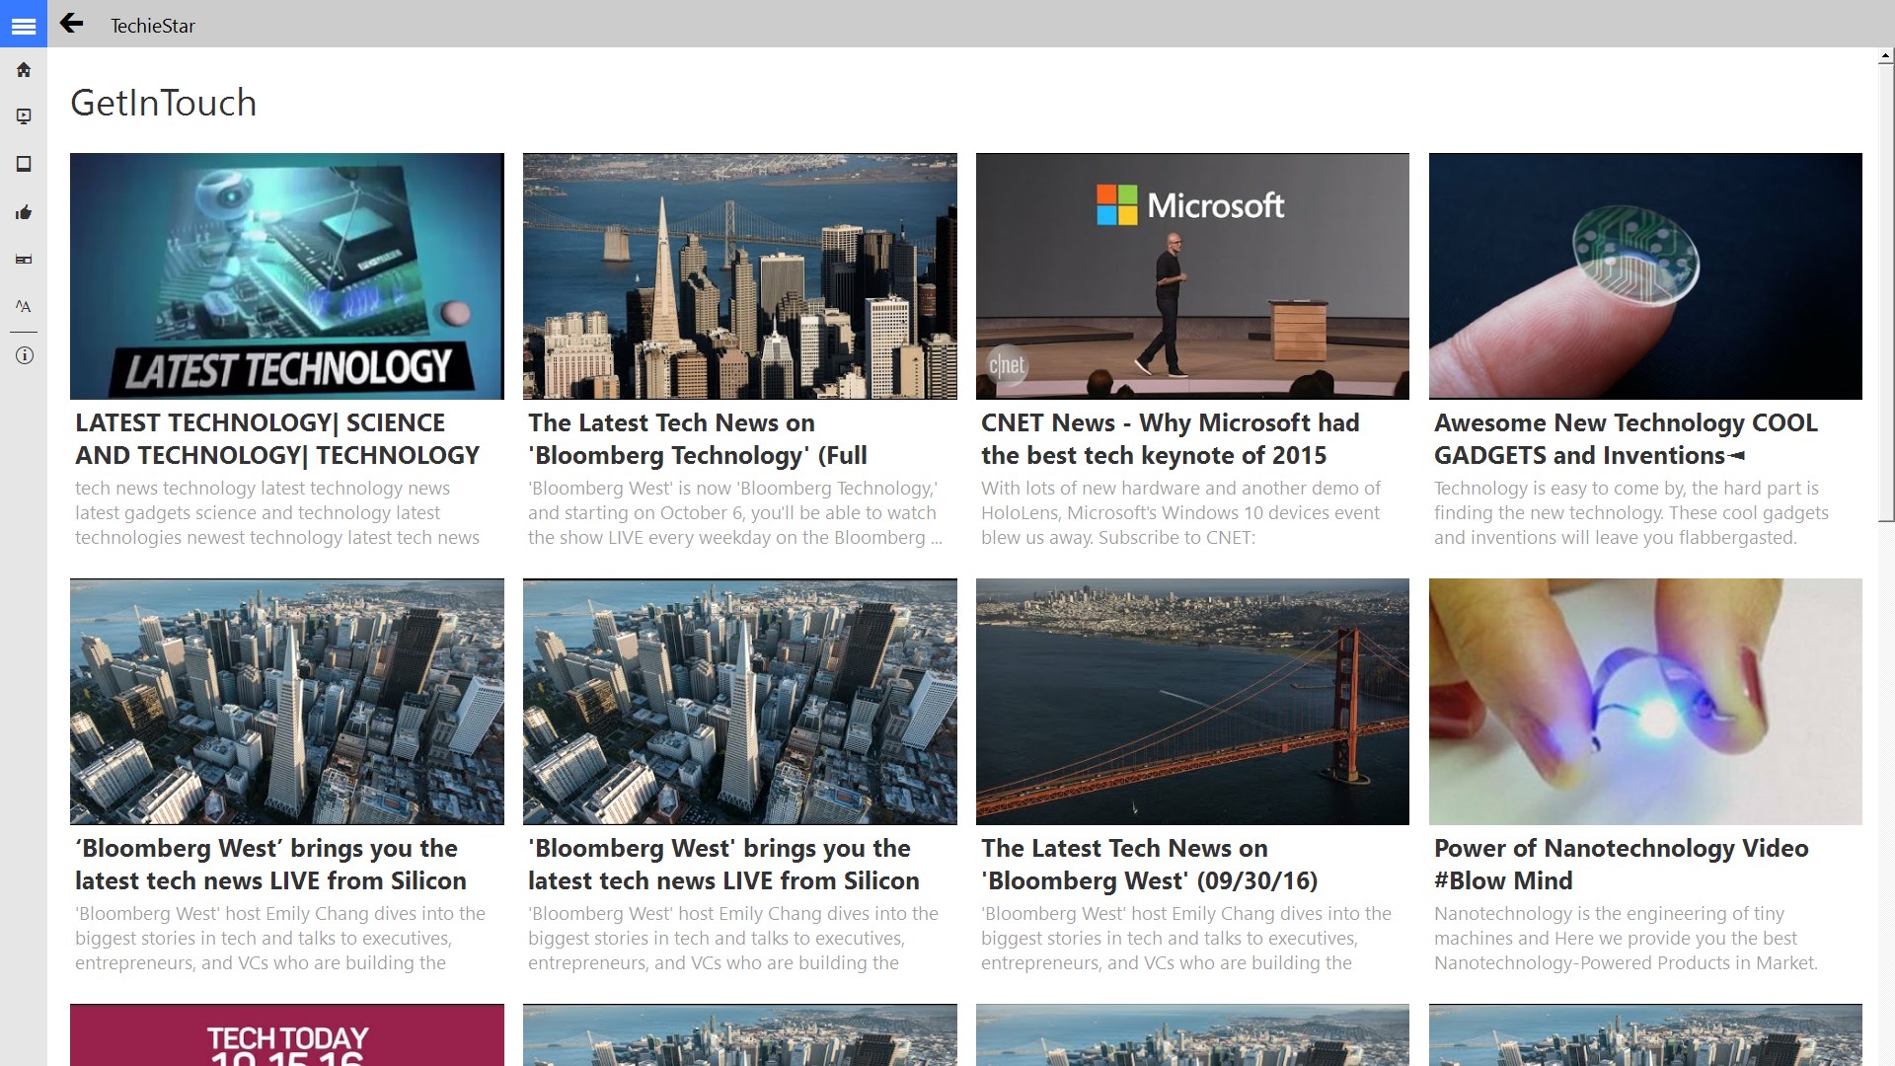Screen dimensions: 1895x1066
Task: Select the tablet icon in sidebar
Action: pos(24,164)
